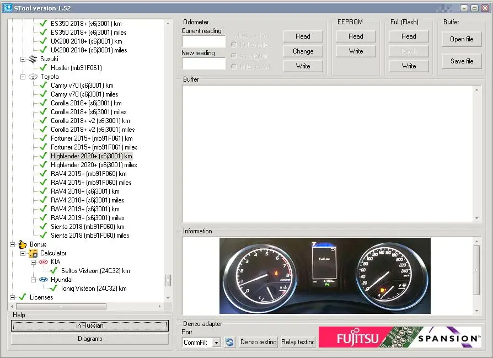Click the New reading input field
Screen dimensions: 493x358
click(x=203, y=63)
